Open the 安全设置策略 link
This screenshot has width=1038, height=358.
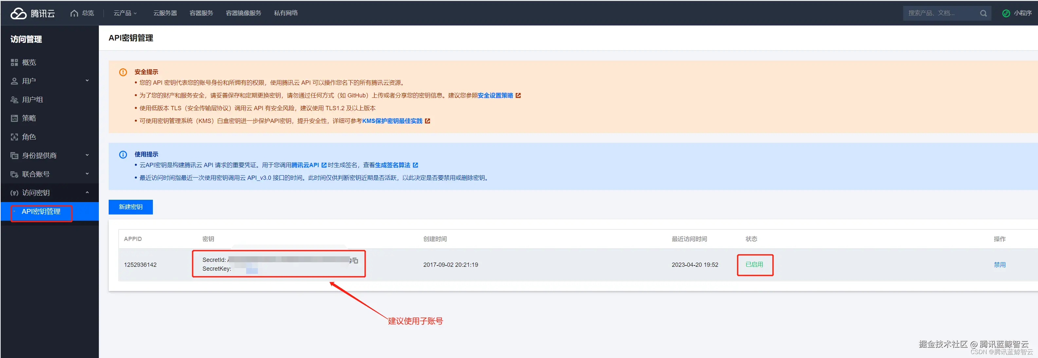click(495, 95)
